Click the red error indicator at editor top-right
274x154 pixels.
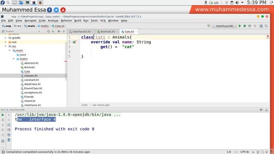click(x=268, y=36)
